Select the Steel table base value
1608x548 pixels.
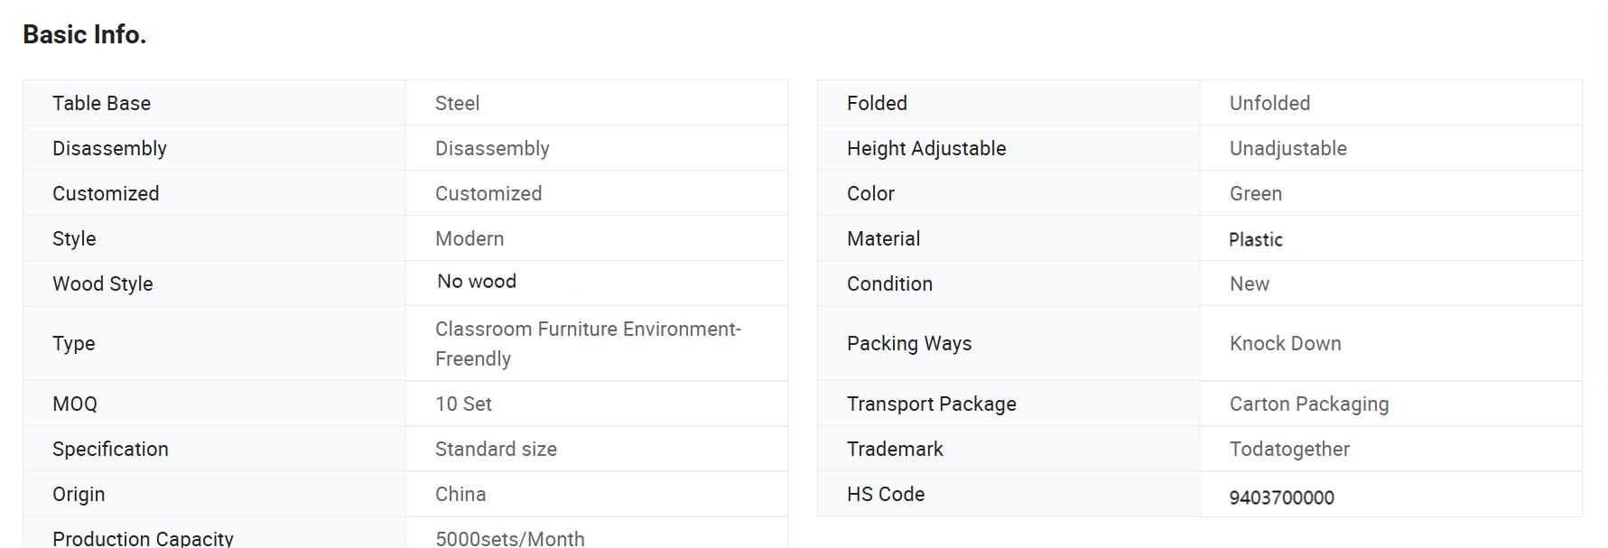[457, 103]
